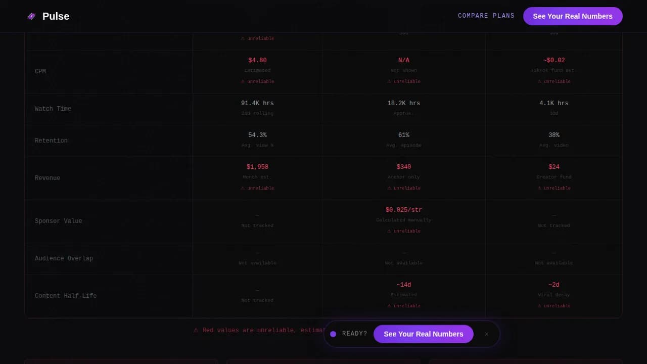Click the warning icon below the ~$0.02 TikTok CPM

coord(539,81)
